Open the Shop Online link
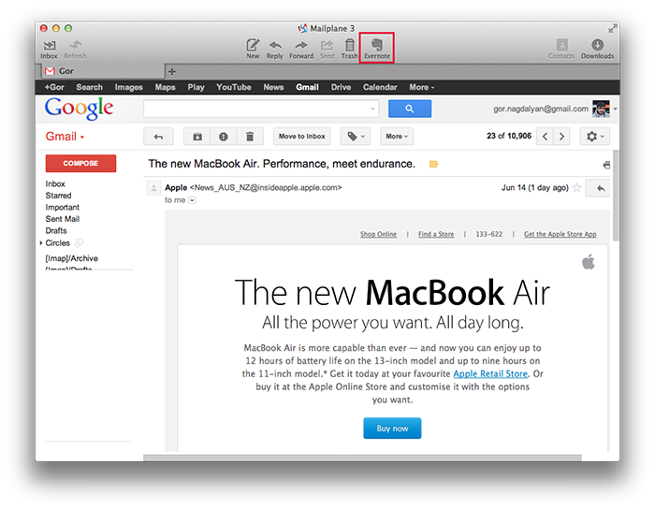Viewport: 655px width, 510px height. pyautogui.click(x=378, y=234)
